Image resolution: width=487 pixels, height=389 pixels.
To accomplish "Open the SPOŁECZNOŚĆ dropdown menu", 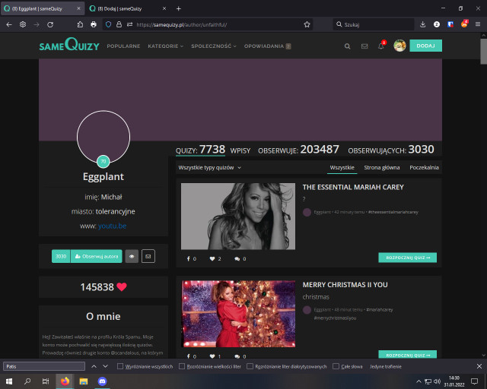I will click(214, 46).
